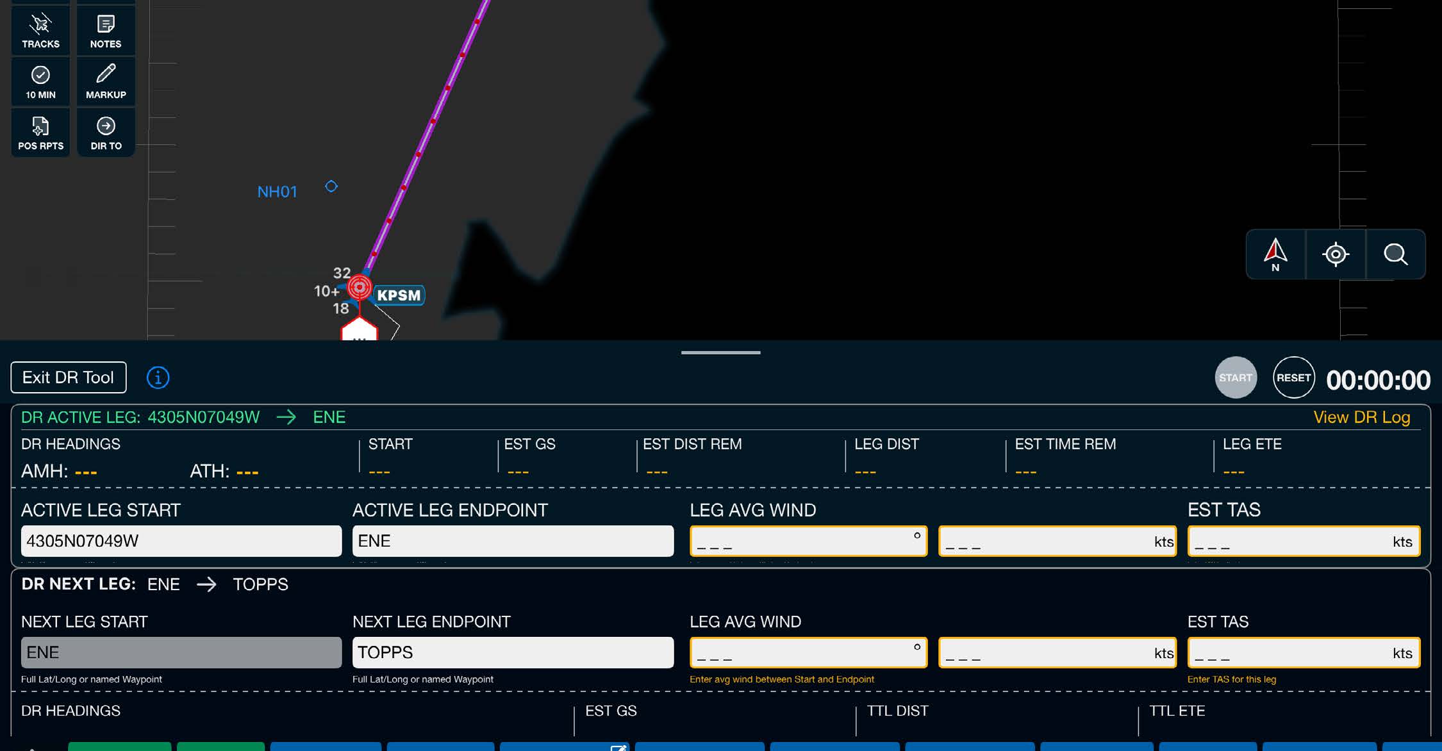Edit the Active Leg Endpoint ENE field
Image resolution: width=1442 pixels, height=751 pixels.
pyautogui.click(x=513, y=541)
